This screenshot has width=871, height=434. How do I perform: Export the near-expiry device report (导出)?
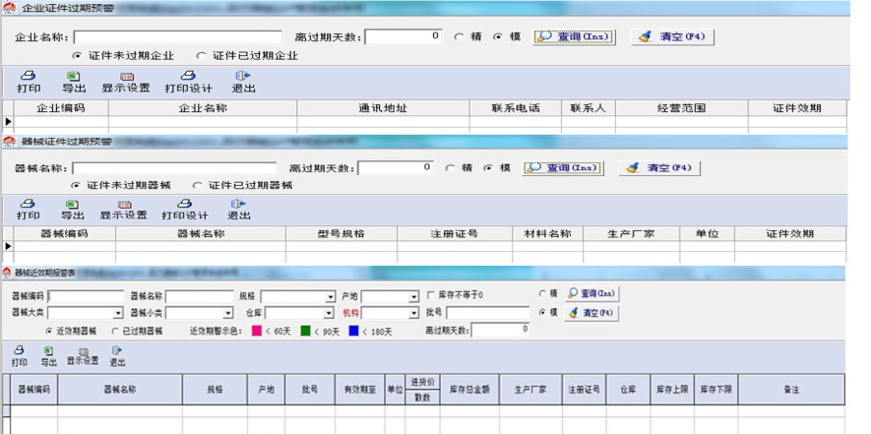(49, 356)
